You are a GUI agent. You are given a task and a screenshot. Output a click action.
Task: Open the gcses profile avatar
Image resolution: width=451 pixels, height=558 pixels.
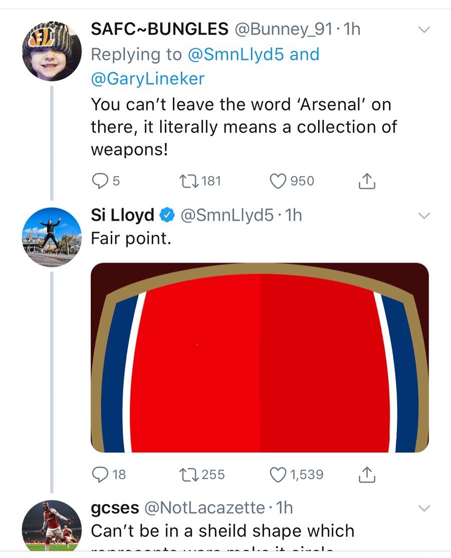click(x=52, y=526)
